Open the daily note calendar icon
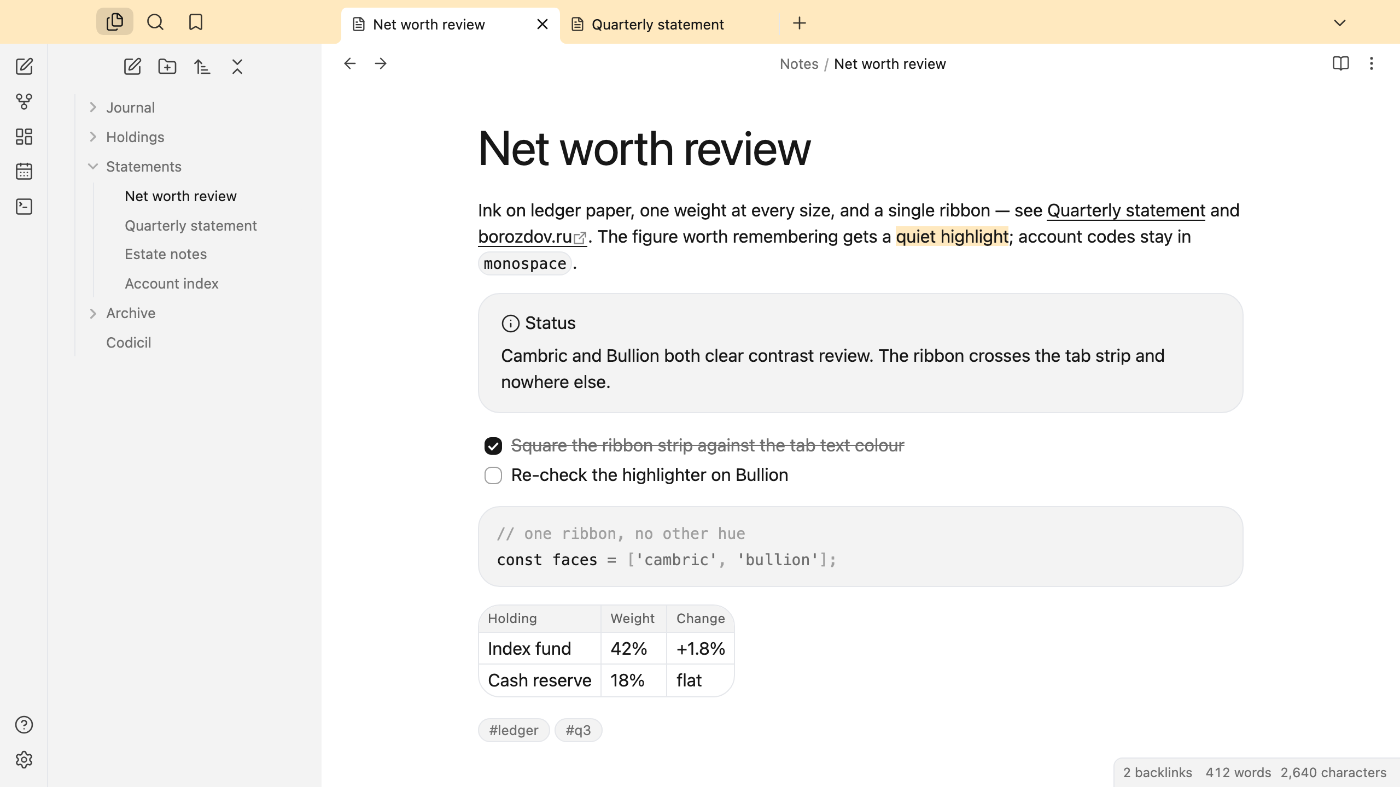 click(24, 172)
